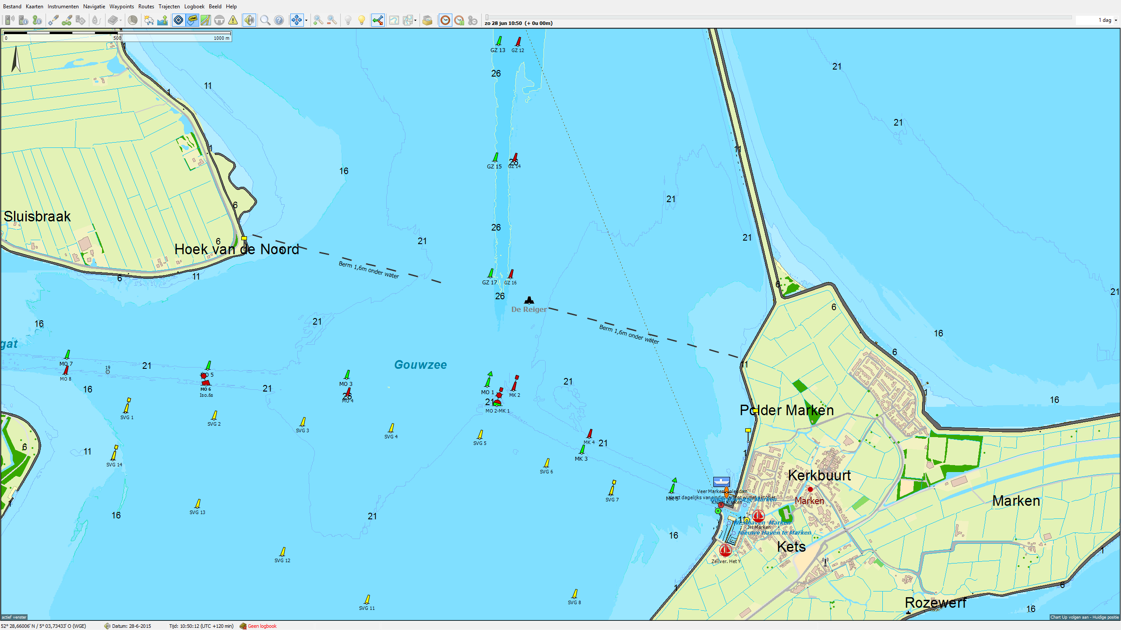1121x630 pixels.
Task: Open route info tool with green chain
Action: pos(37,20)
